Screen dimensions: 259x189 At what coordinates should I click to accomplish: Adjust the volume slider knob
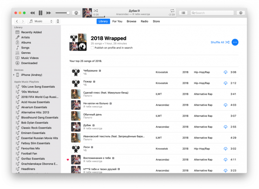click(68, 13)
